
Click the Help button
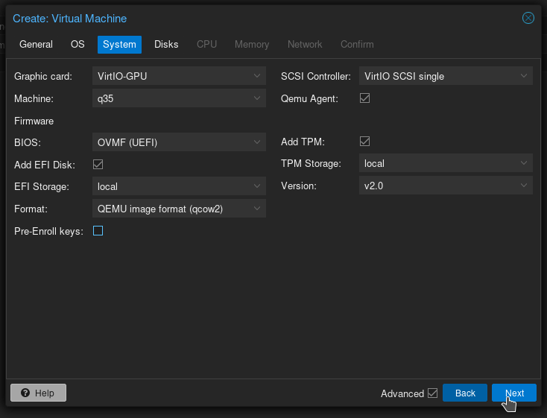click(38, 393)
